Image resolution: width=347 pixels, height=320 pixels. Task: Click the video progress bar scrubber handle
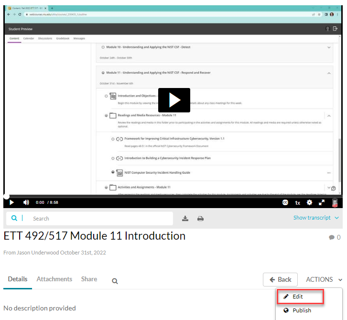point(6,196)
